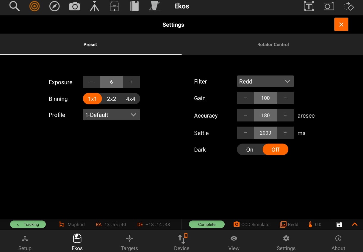Open the camera capture module icon
The width and height of the screenshot is (363, 252).
click(74, 6)
